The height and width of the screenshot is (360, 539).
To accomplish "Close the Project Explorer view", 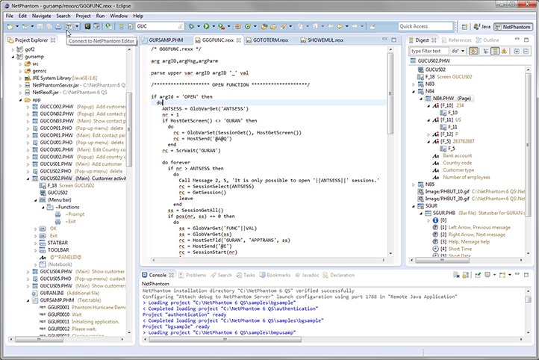I will [53, 40].
